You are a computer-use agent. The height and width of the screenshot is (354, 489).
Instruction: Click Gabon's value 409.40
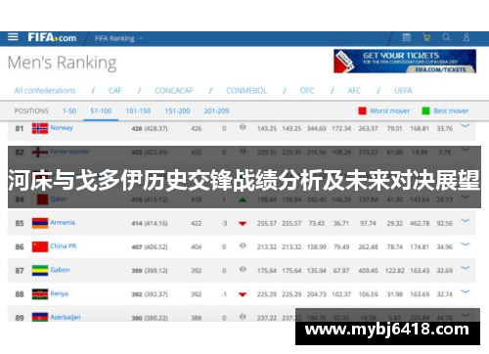click(368, 271)
